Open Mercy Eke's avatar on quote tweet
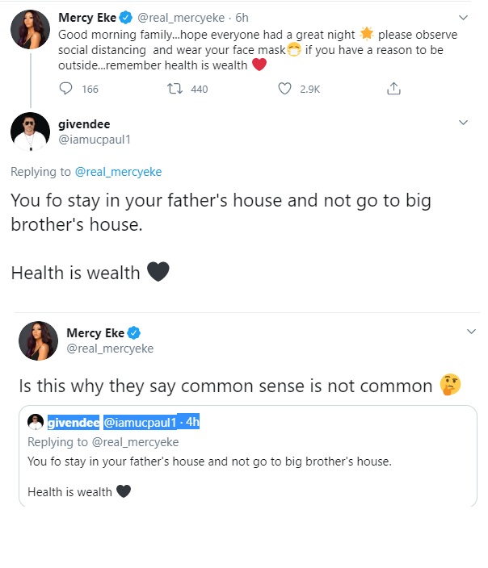The width and height of the screenshot is (488, 568). (x=38, y=340)
